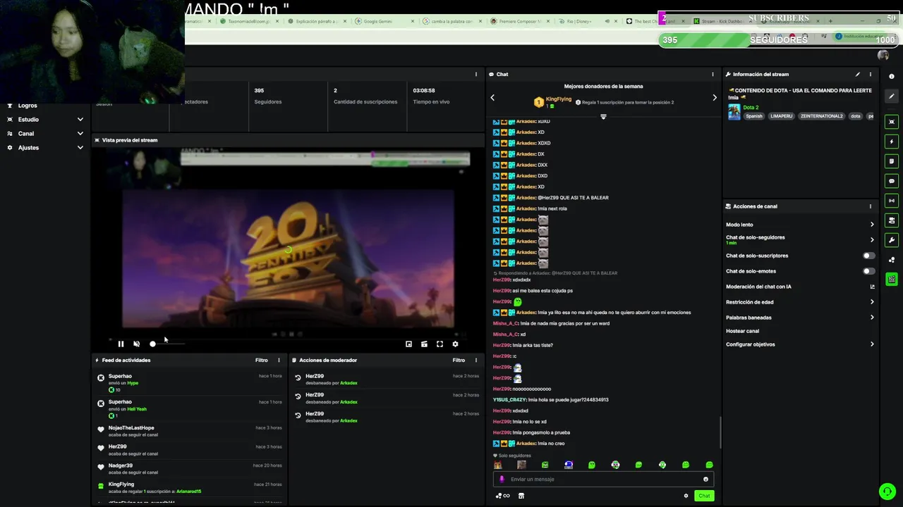Open Información del stream options menu
Image resolution: width=903 pixels, height=507 pixels.
tap(871, 74)
